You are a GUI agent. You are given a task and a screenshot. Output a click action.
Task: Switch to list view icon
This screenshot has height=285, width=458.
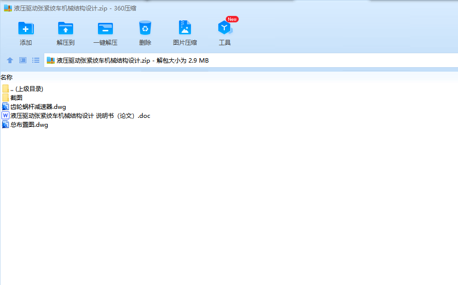36,60
